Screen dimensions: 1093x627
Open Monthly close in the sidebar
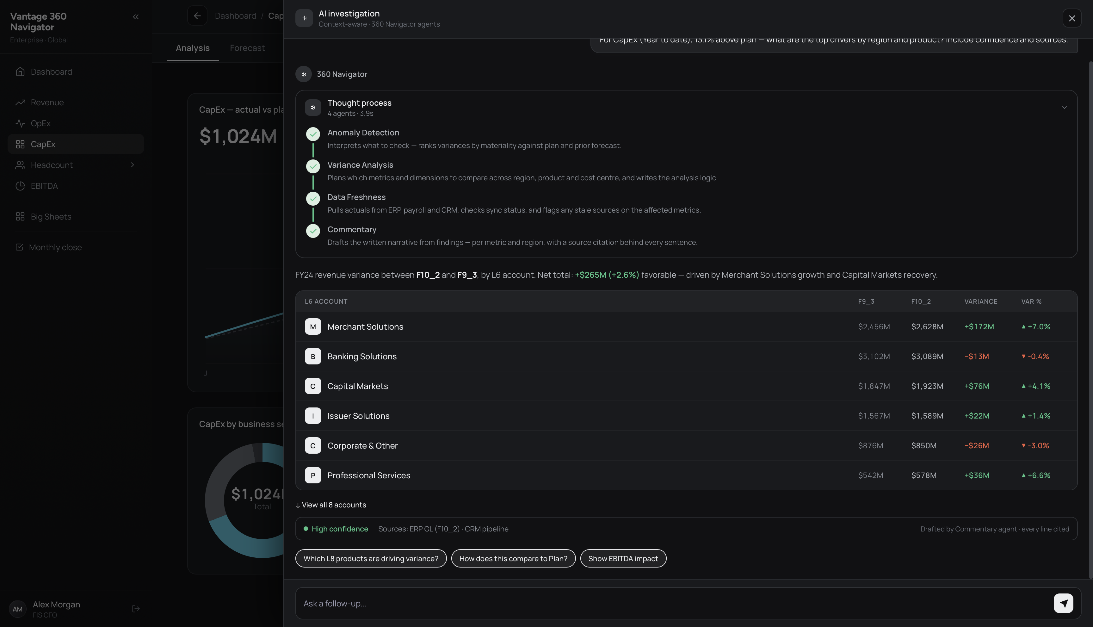click(76, 247)
